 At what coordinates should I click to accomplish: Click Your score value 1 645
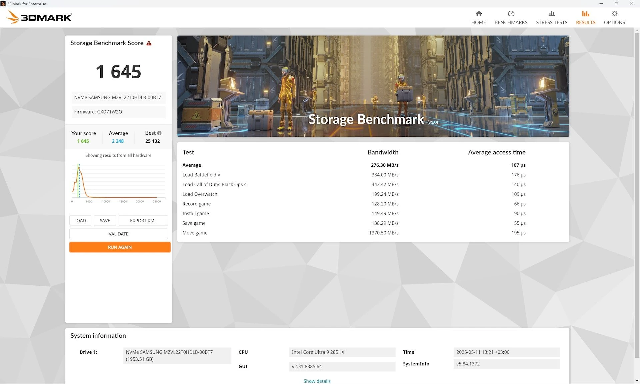click(x=83, y=141)
